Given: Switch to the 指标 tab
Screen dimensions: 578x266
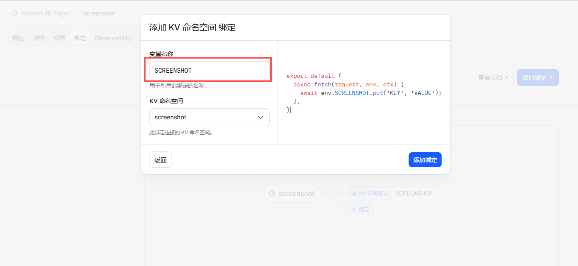Looking at the screenshot, I should pyautogui.click(x=39, y=38).
